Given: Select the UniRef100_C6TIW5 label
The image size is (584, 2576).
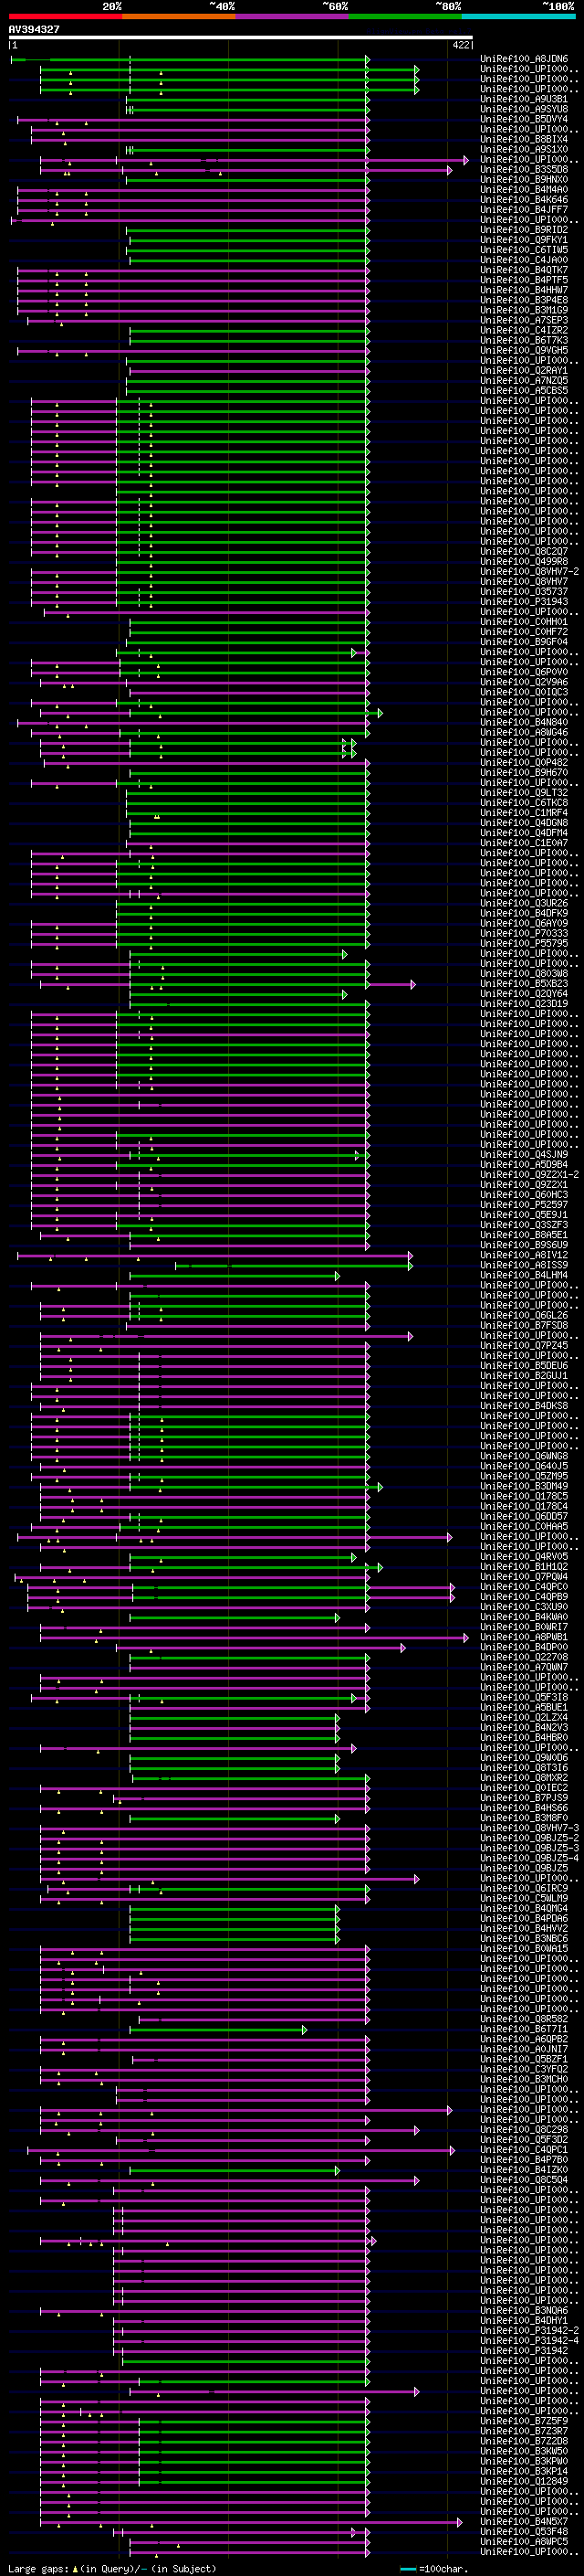Looking at the screenshot, I should coord(524,250).
